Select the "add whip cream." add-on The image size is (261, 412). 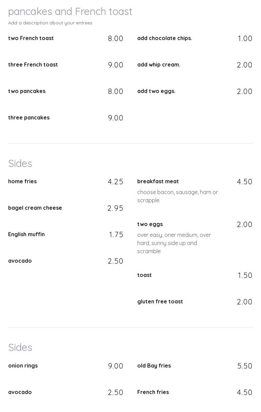159,65
